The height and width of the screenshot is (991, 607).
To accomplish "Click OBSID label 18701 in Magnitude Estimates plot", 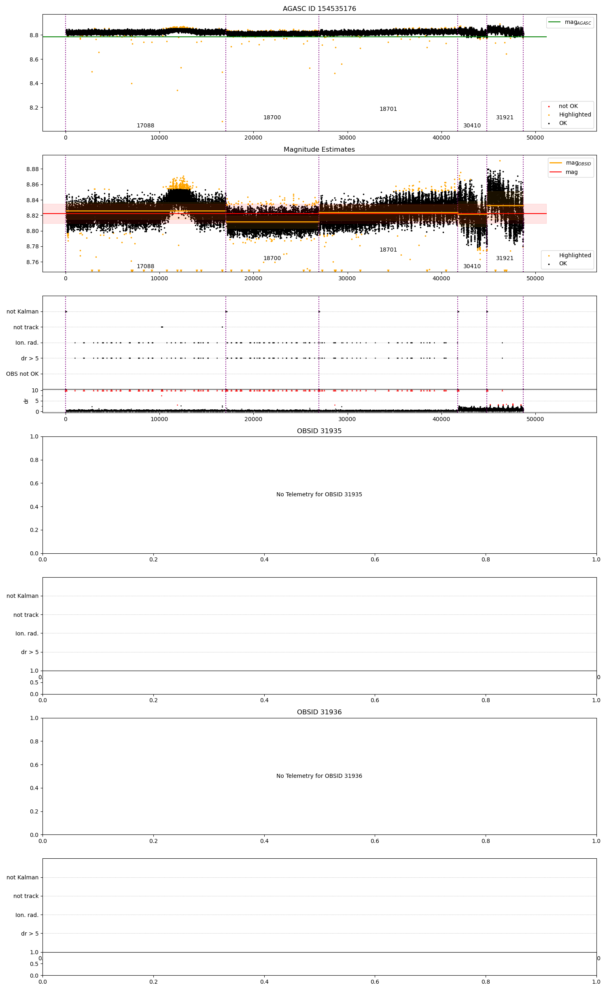I will 388,250.
